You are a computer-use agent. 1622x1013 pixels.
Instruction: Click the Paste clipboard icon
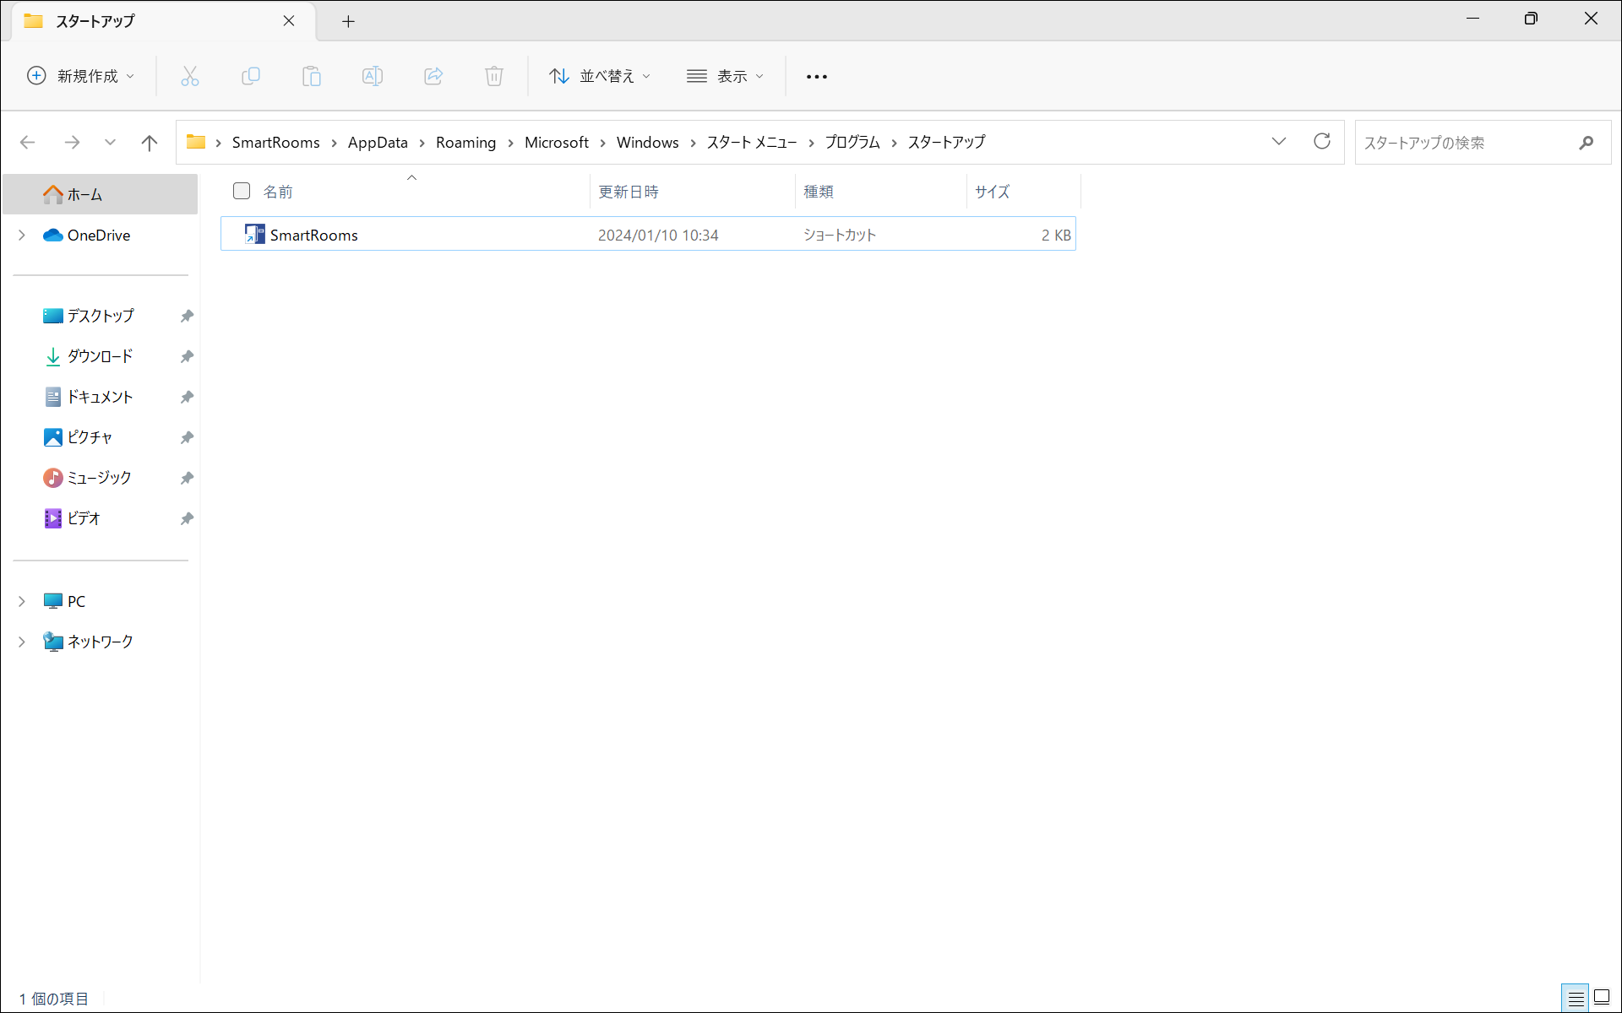[312, 76]
